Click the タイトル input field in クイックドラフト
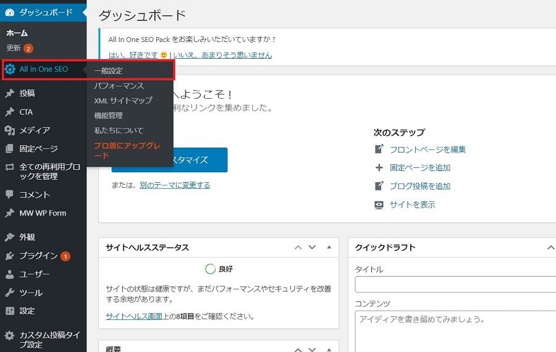Screen dimensions: 556x352 tap(455, 284)
